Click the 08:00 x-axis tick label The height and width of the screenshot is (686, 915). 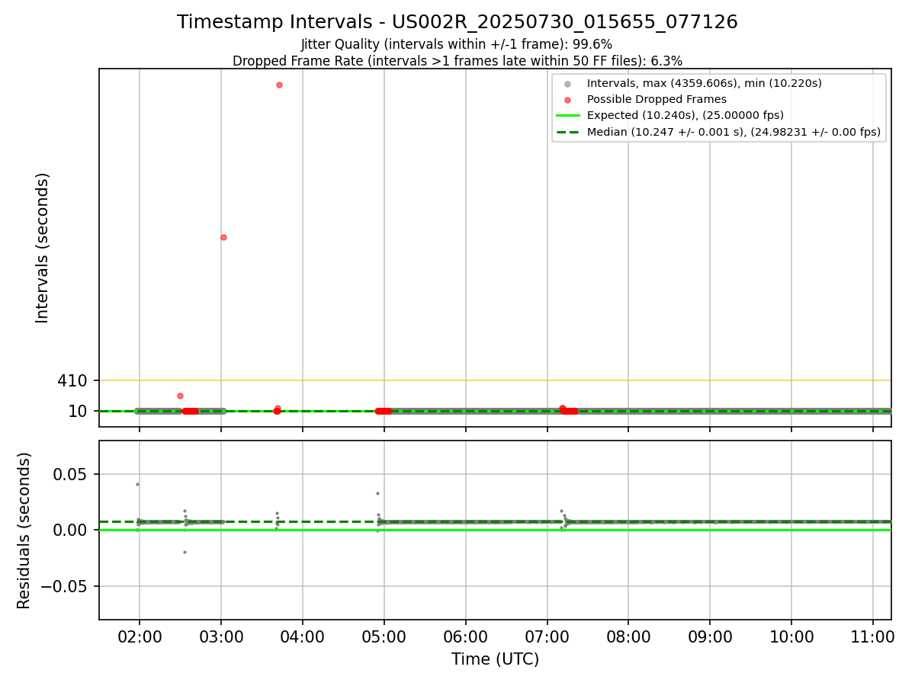tap(628, 637)
